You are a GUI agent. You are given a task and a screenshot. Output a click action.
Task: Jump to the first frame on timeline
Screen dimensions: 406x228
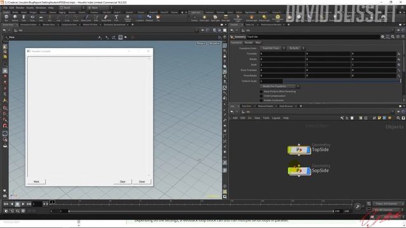(x=6, y=204)
